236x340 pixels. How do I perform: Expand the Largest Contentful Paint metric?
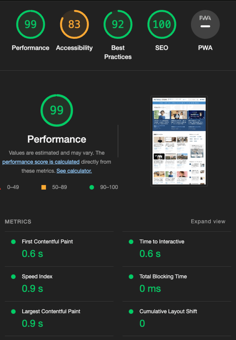click(x=51, y=311)
